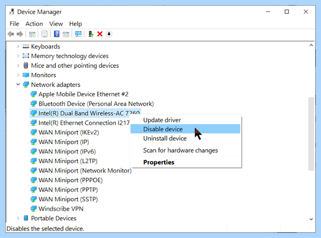Select WAN Miniport (L2TP) adapter
The width and height of the screenshot is (321, 238).
coord(68,161)
